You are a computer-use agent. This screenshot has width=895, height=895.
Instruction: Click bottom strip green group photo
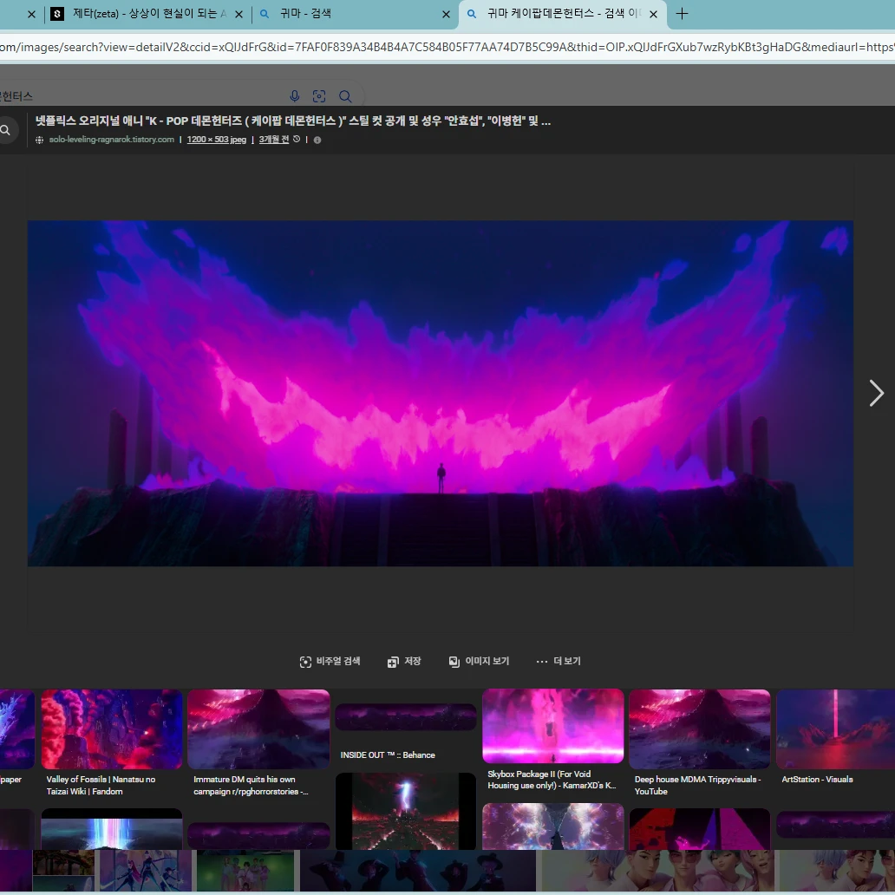[x=245, y=871]
